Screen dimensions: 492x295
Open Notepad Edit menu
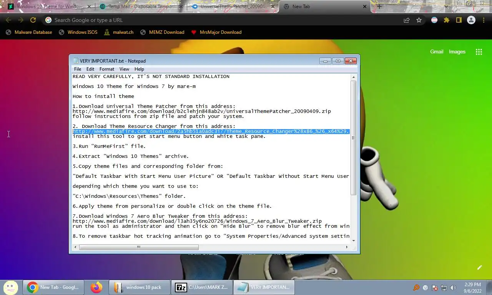[x=90, y=69]
